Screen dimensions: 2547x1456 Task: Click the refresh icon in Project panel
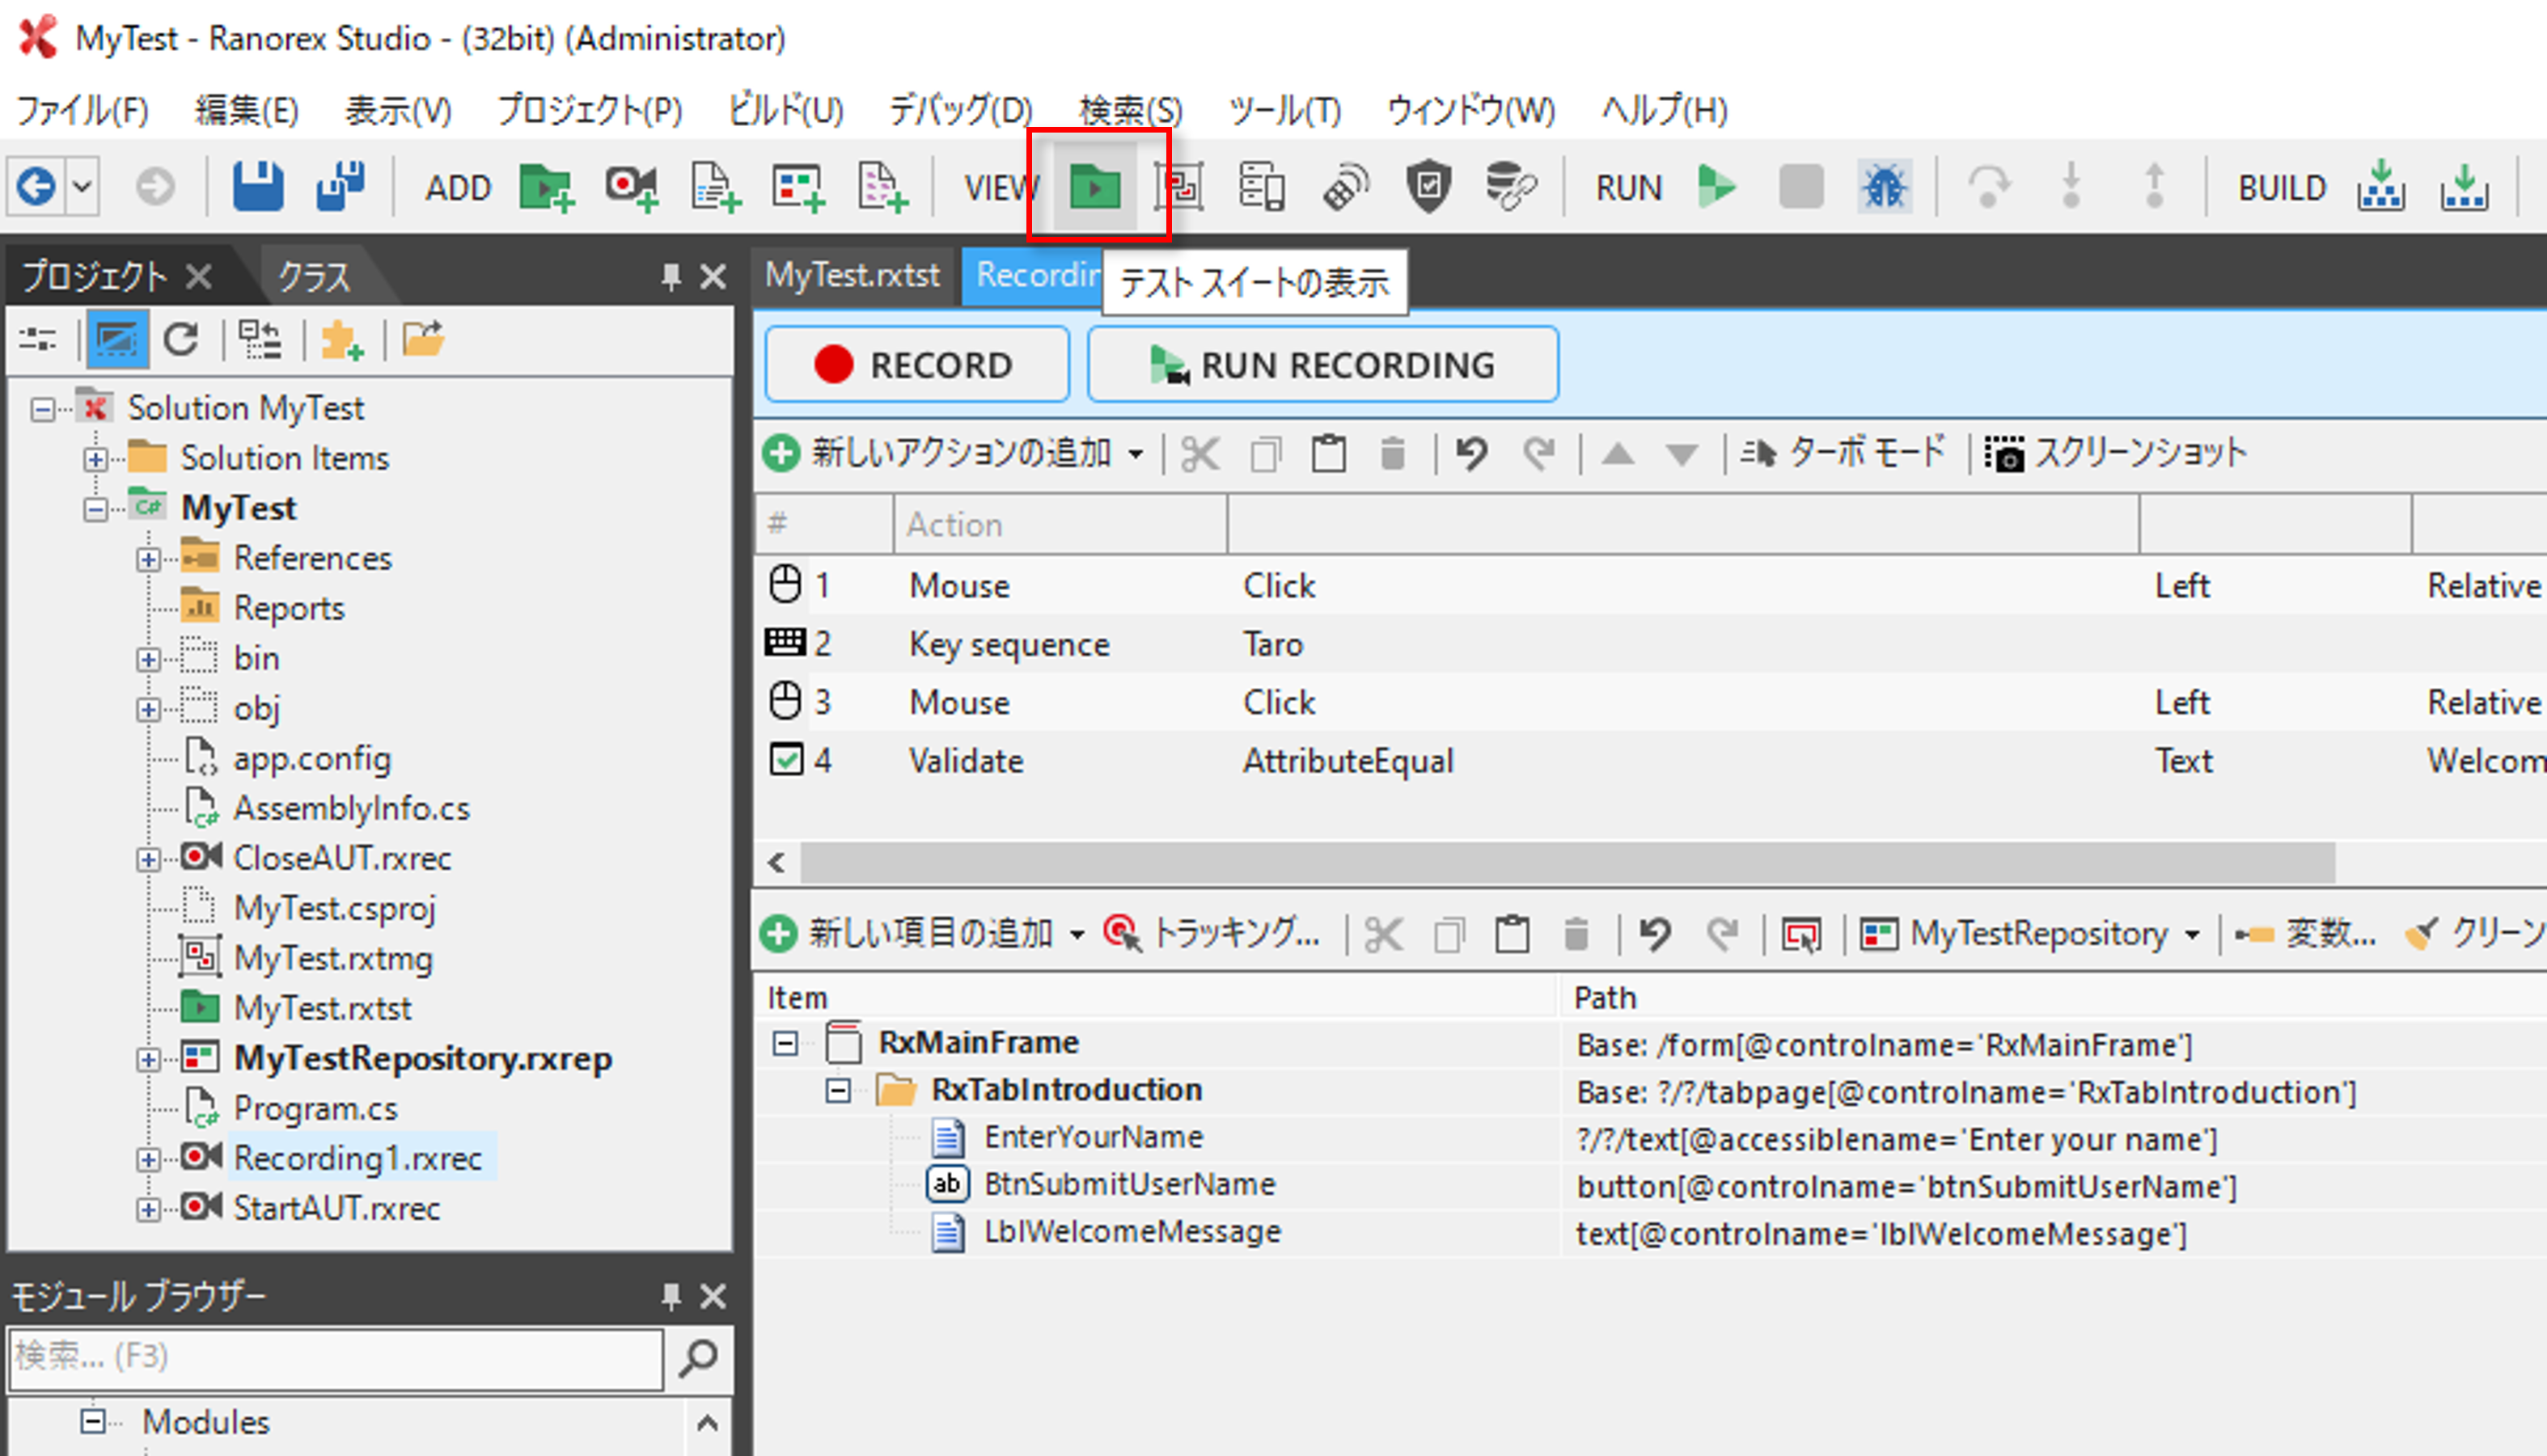click(x=181, y=340)
